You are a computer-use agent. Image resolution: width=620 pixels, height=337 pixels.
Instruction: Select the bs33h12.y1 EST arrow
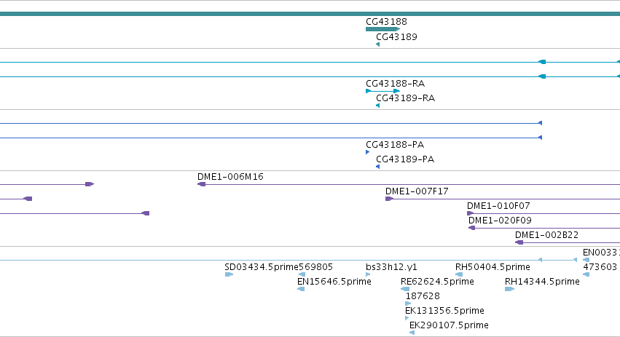368,274
